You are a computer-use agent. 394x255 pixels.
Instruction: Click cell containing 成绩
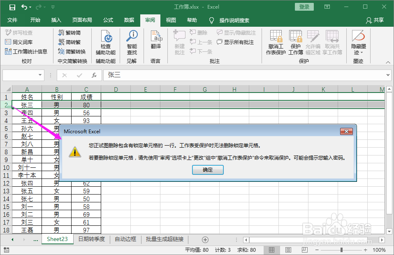click(x=86, y=97)
